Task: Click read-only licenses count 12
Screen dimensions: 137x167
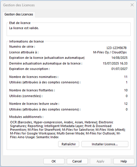Action: pyautogui.click(x=126, y=104)
